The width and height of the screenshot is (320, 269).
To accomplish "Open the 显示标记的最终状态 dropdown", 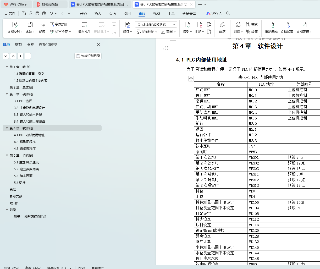I will (x=156, y=24).
